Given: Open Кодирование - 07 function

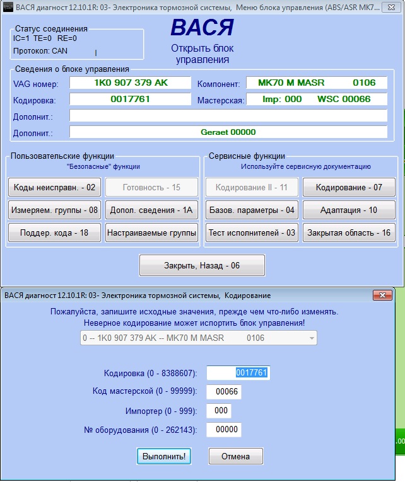Looking at the screenshot, I should point(349,187).
